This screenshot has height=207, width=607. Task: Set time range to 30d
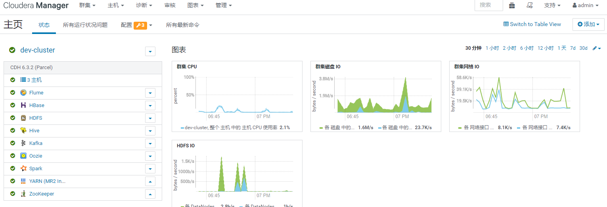(x=583, y=48)
